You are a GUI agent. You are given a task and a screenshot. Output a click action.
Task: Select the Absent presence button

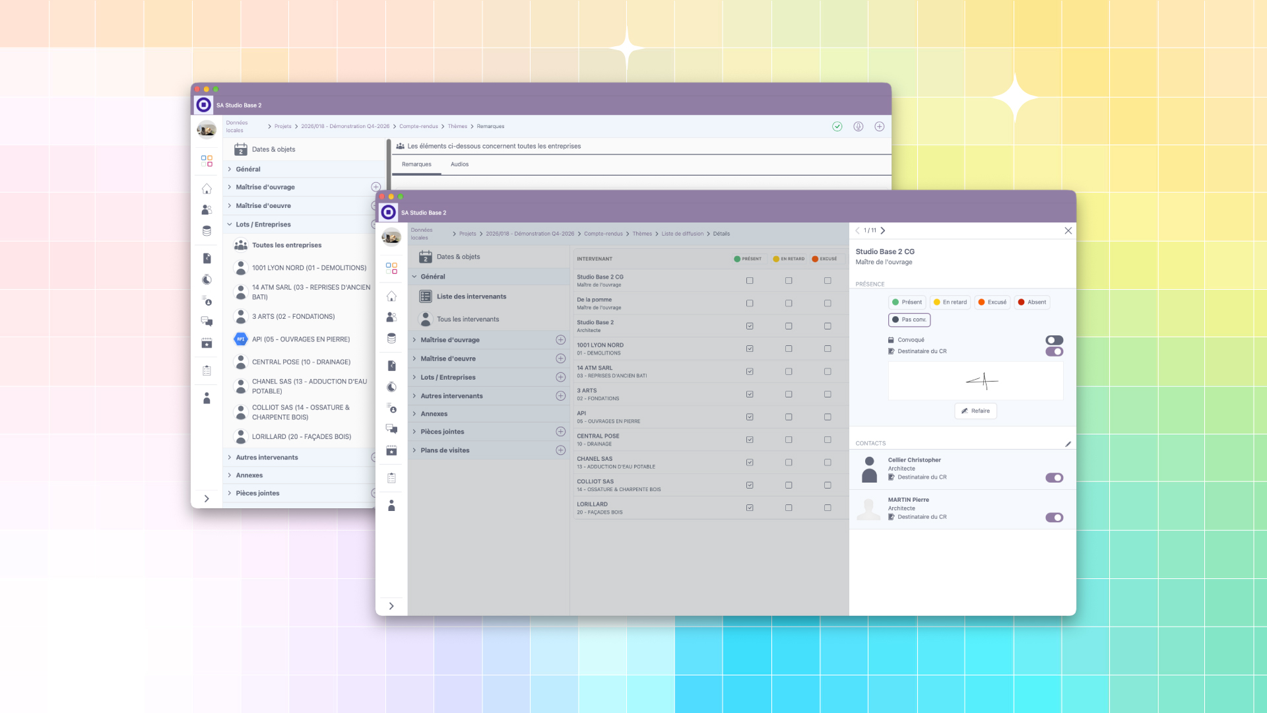click(x=1032, y=302)
